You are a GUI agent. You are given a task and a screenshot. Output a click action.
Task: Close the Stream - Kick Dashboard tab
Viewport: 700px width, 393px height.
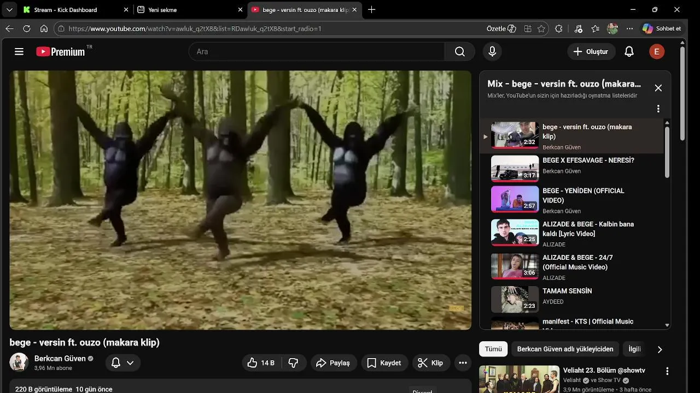click(126, 10)
